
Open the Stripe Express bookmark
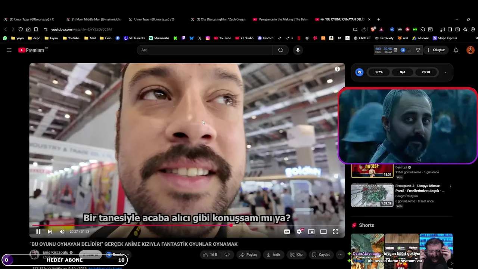(445, 38)
